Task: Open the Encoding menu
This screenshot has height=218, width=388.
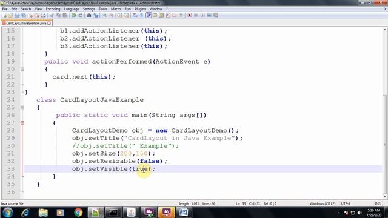Action: (53, 9)
